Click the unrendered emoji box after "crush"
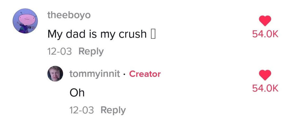284x117 pixels. tap(153, 34)
